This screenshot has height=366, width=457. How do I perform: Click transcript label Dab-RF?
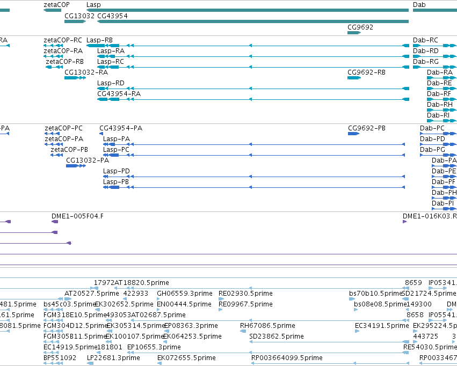tap(439, 94)
